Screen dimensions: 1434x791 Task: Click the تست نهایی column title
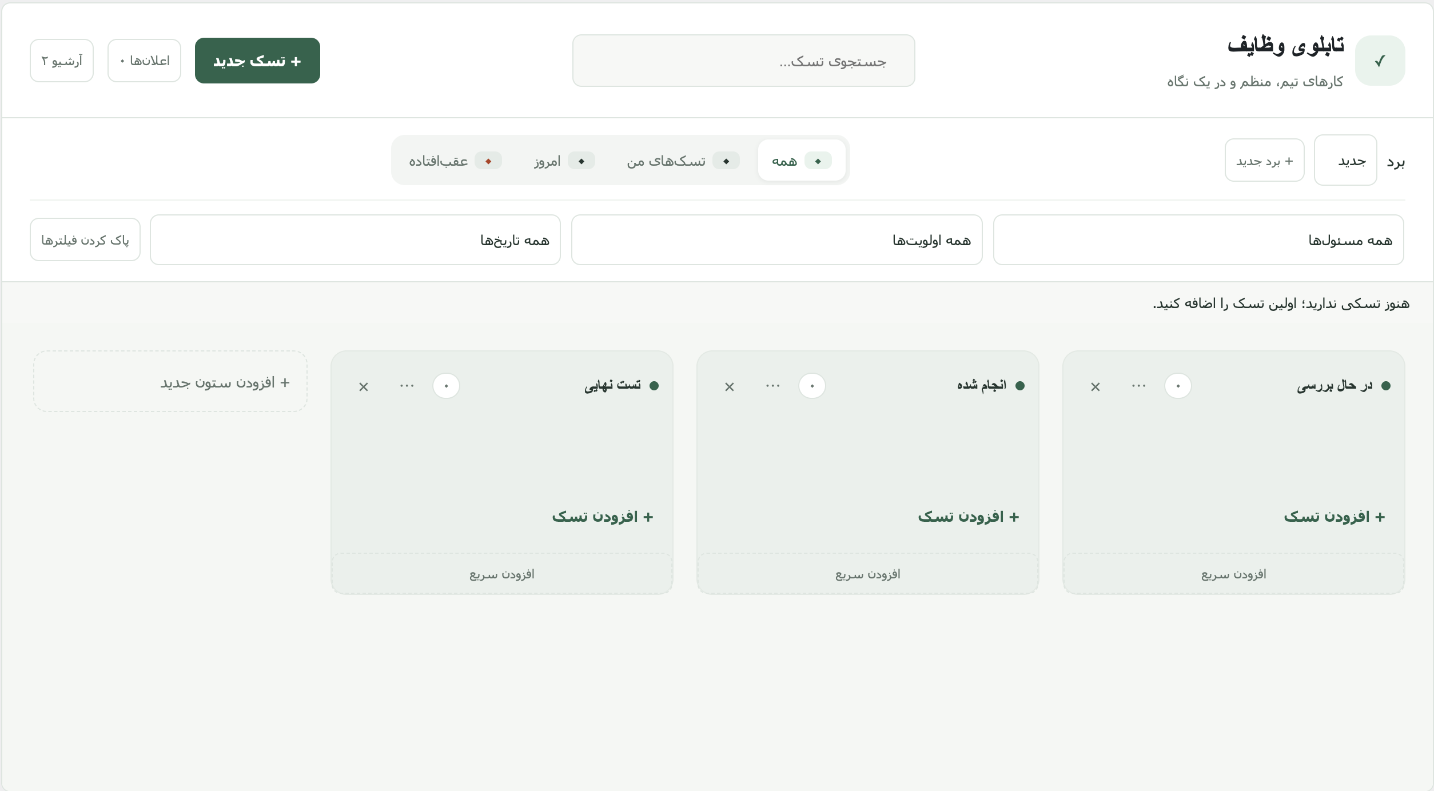click(612, 386)
